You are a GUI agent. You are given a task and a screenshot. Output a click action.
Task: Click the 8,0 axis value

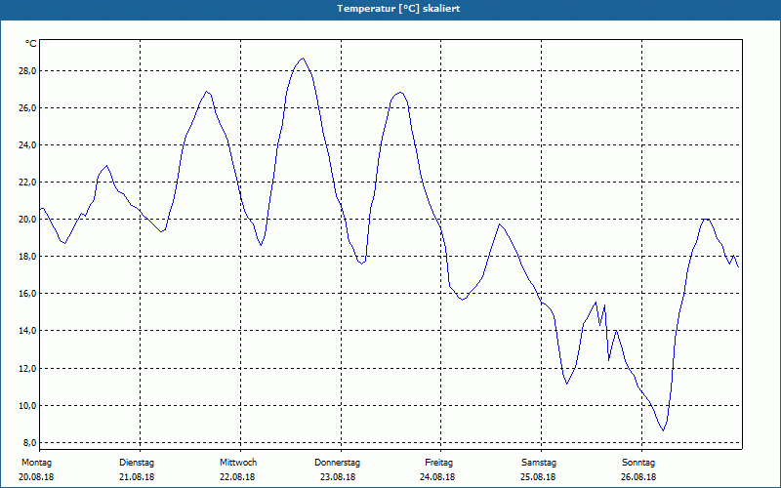29,443
